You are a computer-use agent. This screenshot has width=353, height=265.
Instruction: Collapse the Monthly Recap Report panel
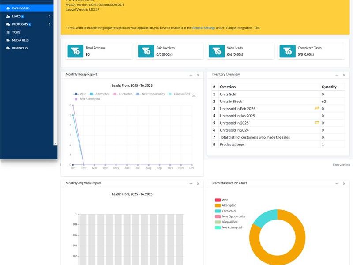191,75
